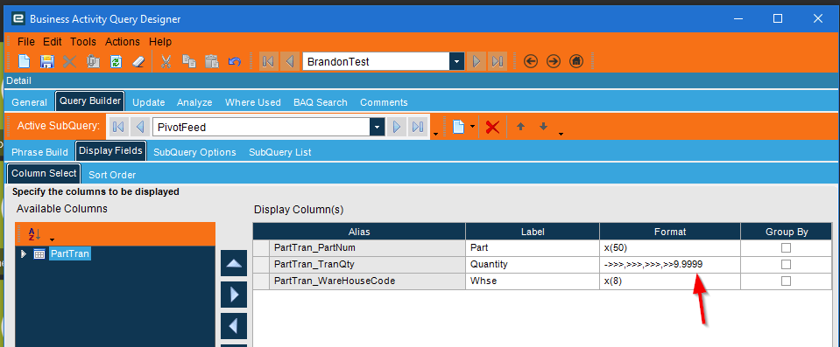
Task: Open the Edit menu
Action: coord(53,42)
